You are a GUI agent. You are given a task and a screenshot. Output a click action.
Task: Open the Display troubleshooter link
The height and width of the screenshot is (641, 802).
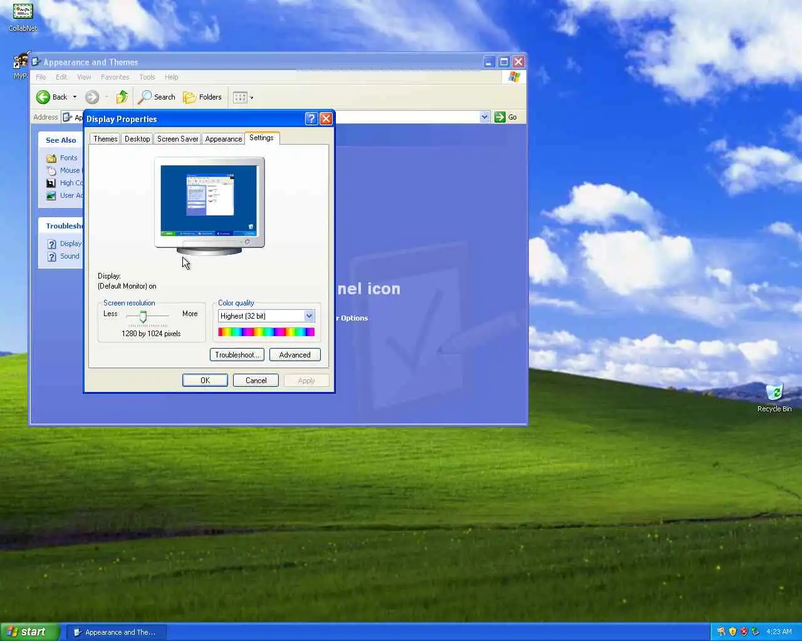tap(71, 244)
